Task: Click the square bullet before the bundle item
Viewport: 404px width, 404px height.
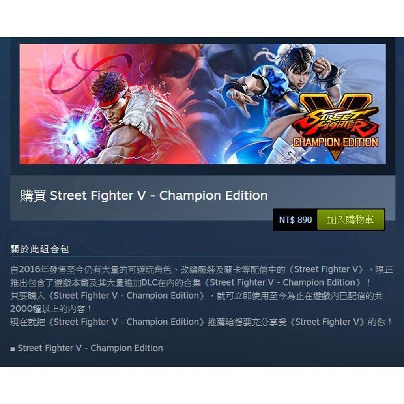Action: [x=13, y=349]
